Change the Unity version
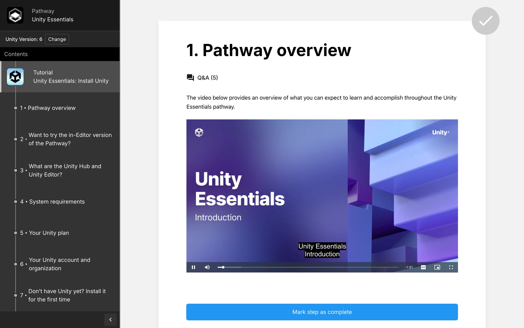This screenshot has width=524, height=328. [57, 39]
